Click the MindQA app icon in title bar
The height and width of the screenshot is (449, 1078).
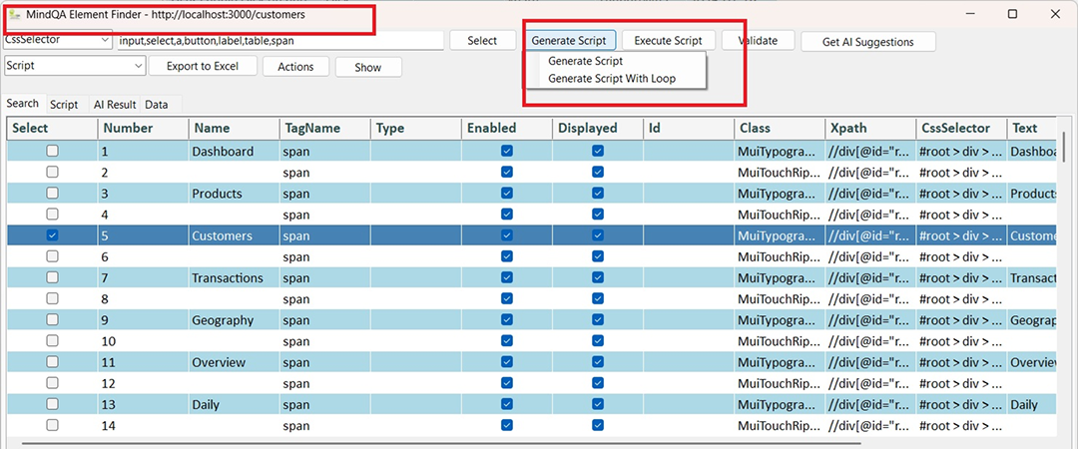pyautogui.click(x=15, y=15)
